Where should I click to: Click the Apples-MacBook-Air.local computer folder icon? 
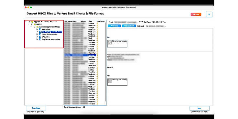pos(32,22)
